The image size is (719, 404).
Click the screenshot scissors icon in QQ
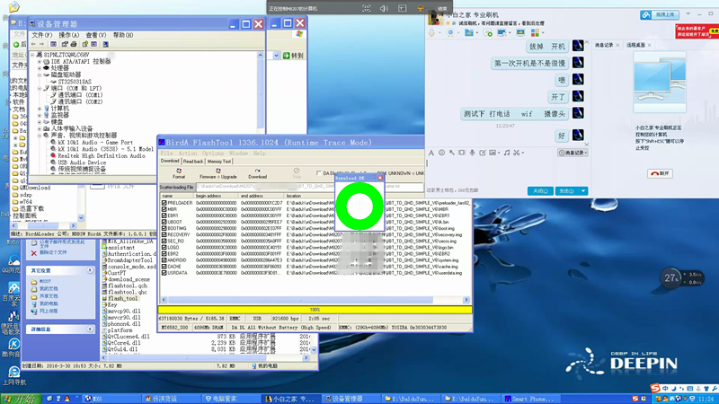point(517,153)
